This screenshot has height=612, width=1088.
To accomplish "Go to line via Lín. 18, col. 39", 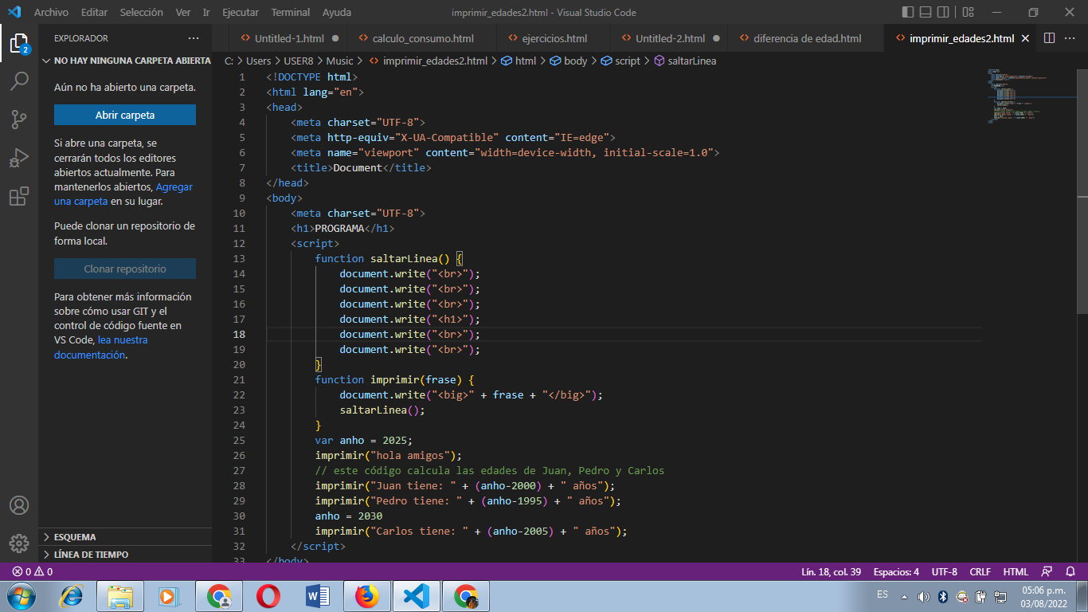I will coord(832,571).
